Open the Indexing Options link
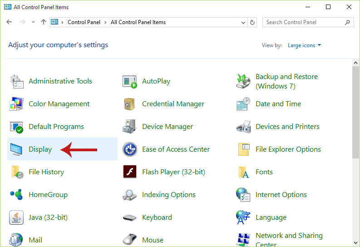The image size is (360, 247). pos(169,195)
